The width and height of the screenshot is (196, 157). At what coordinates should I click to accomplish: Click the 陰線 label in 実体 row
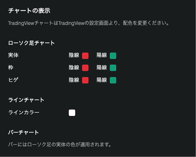tap(74, 55)
